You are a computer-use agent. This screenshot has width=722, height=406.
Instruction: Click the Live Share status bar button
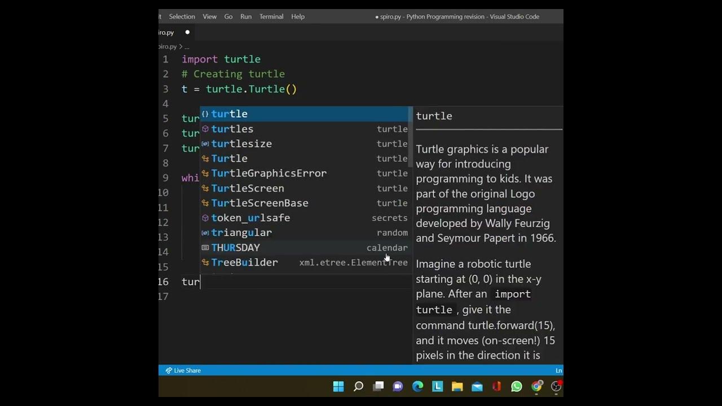[x=183, y=370]
